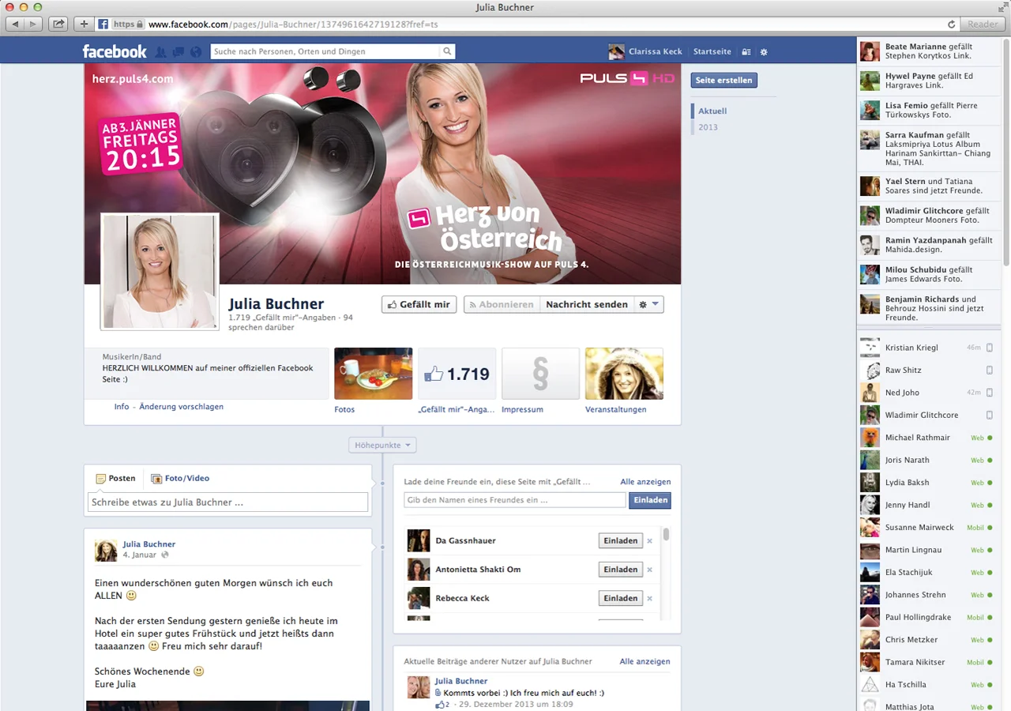Click Änderung vorschlagen
This screenshot has height=711, width=1011.
point(182,407)
